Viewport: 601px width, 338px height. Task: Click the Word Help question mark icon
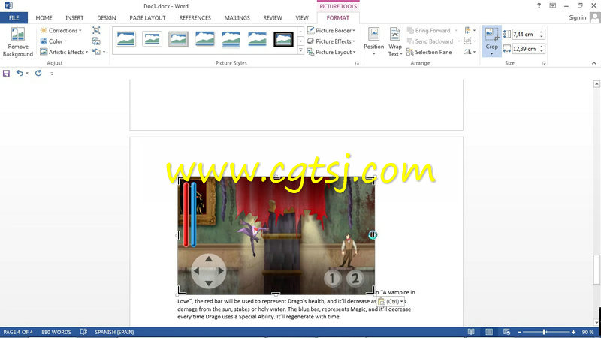539,5
